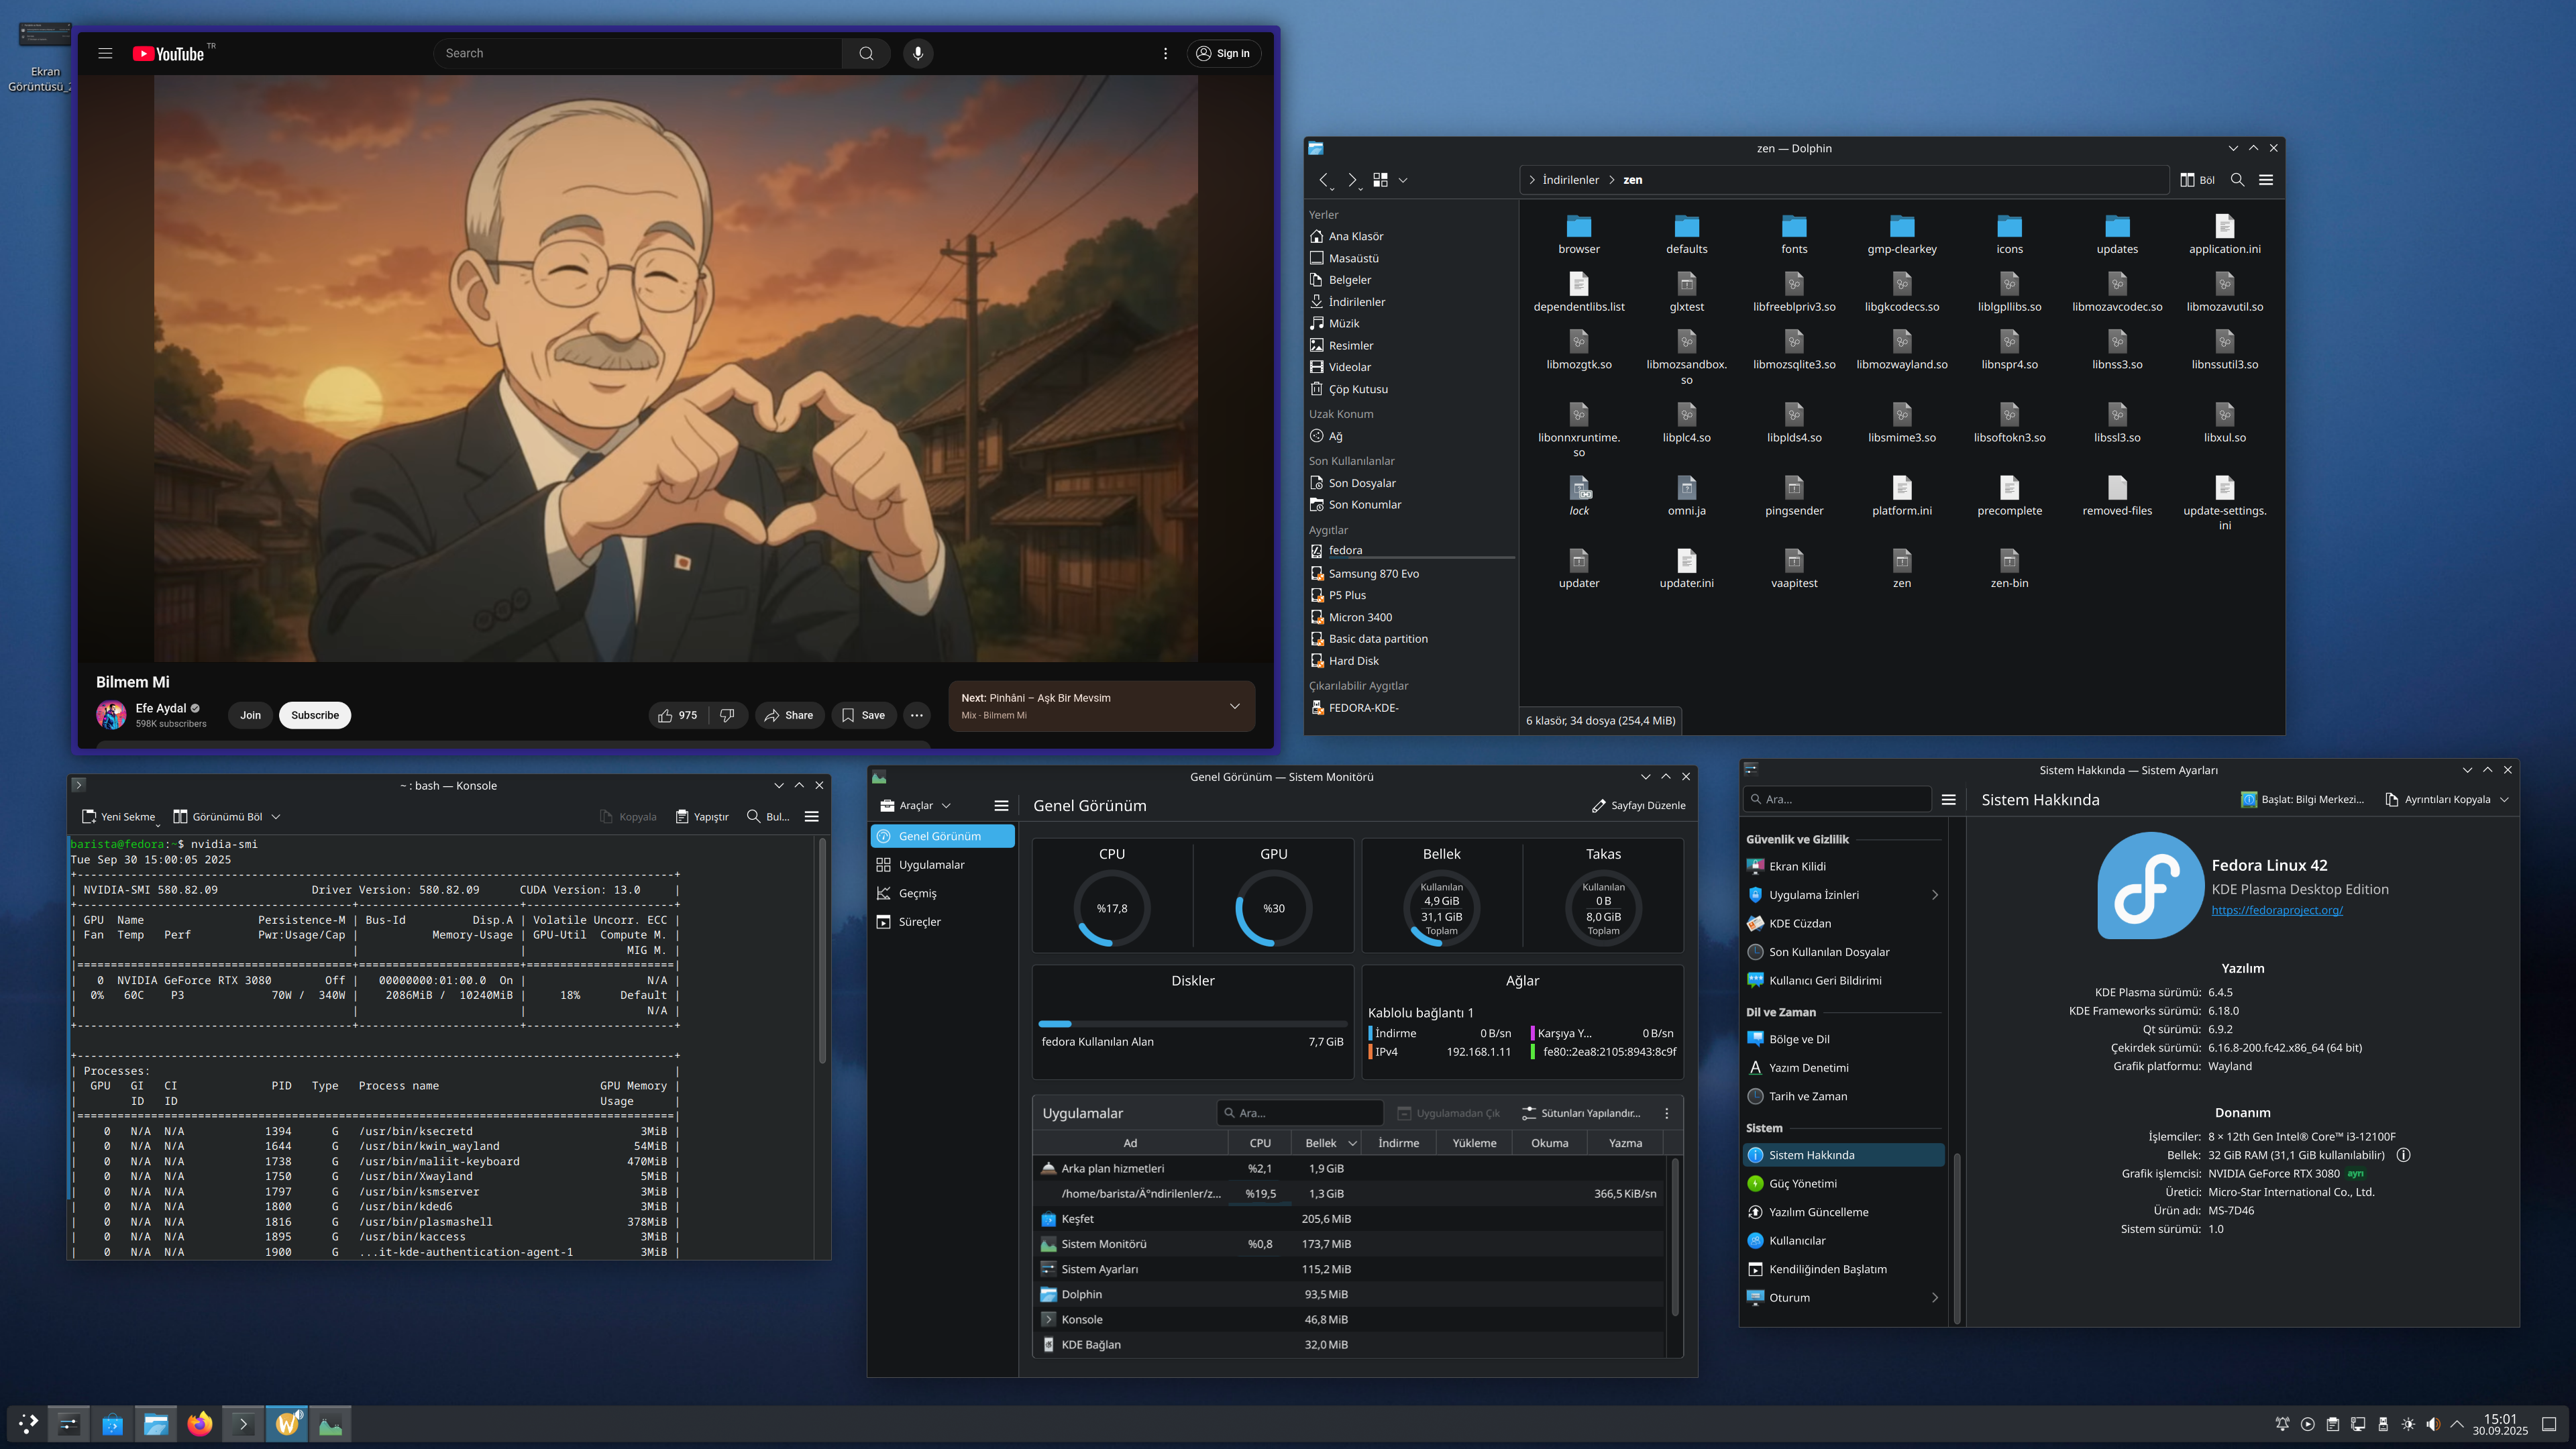Open Yazılım Güncelleme settings
The height and width of the screenshot is (1449, 2576).
click(1844, 1212)
